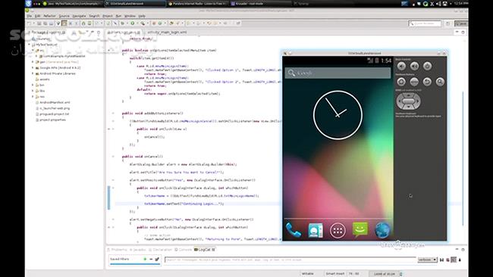This screenshot has height=277, width=493.
Task: Click the emulator Home hardware button
Action: [401, 82]
